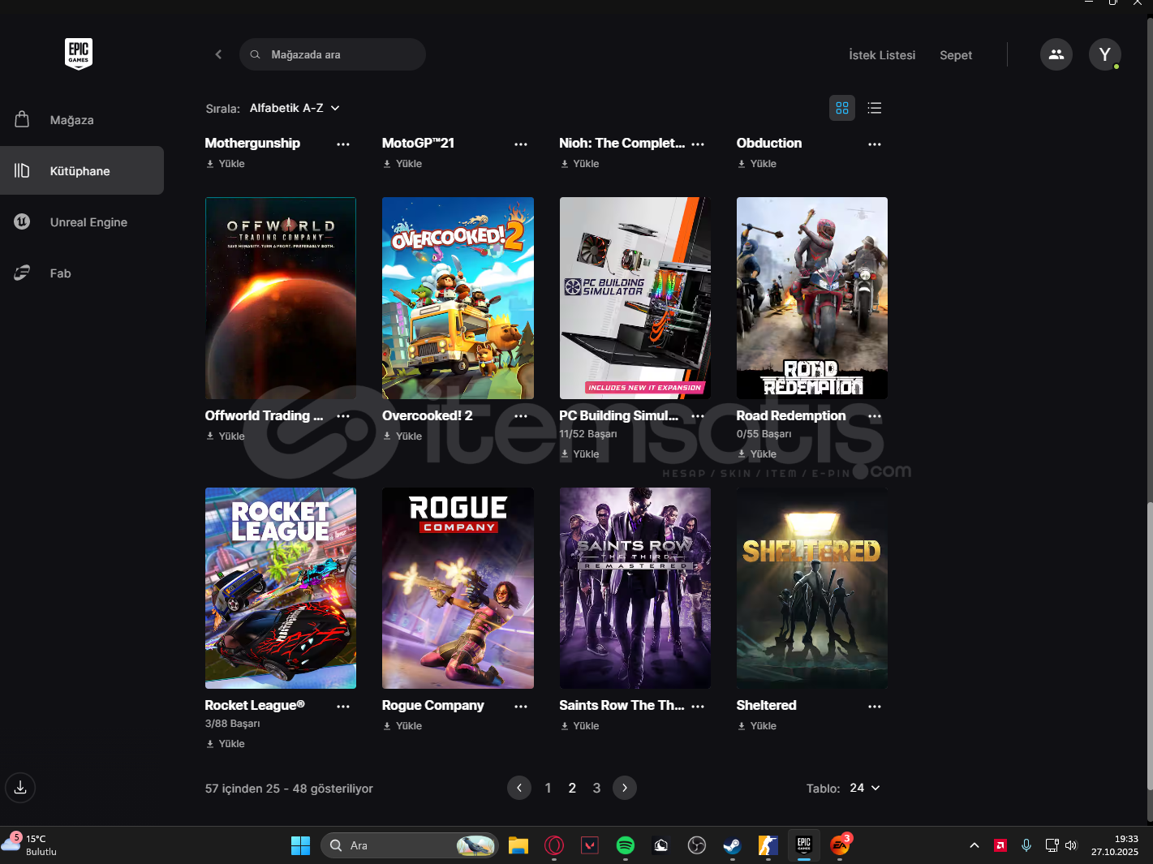Show hidden system tray icons
Image resolution: width=1153 pixels, height=864 pixels.
(974, 845)
